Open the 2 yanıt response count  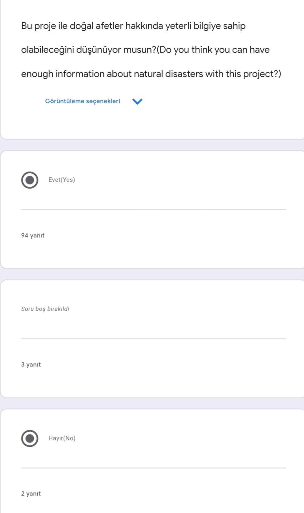click(31, 494)
